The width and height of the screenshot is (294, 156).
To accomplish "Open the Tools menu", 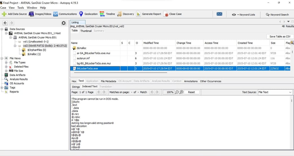I will [x=21, y=8].
